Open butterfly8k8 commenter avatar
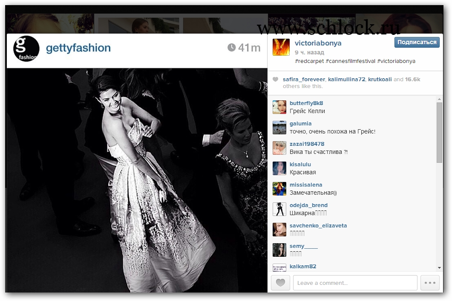The image size is (452, 301). click(x=279, y=107)
